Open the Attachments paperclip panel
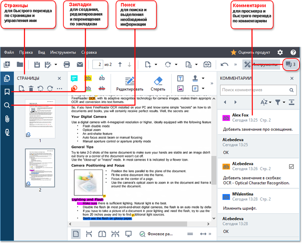This screenshot has height=245, width=303. 7,119
